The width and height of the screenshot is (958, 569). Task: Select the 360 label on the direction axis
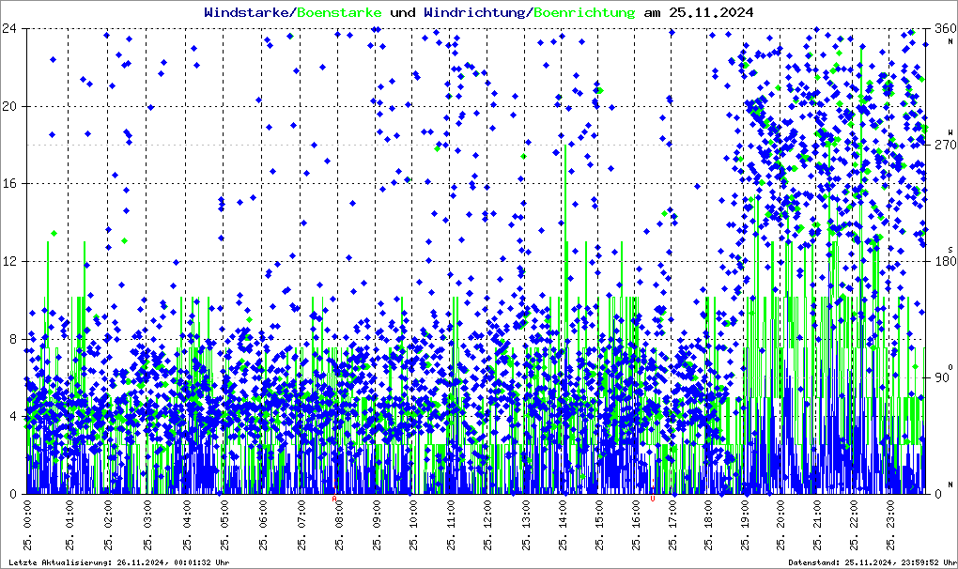click(945, 29)
